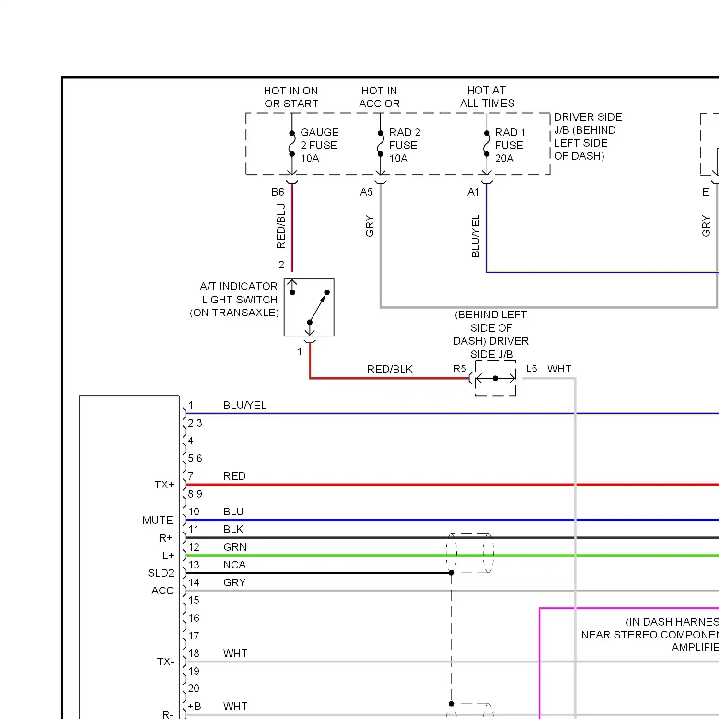The width and height of the screenshot is (719, 719).
Task: Click the RED/BLK wire label
Action: 390,369
